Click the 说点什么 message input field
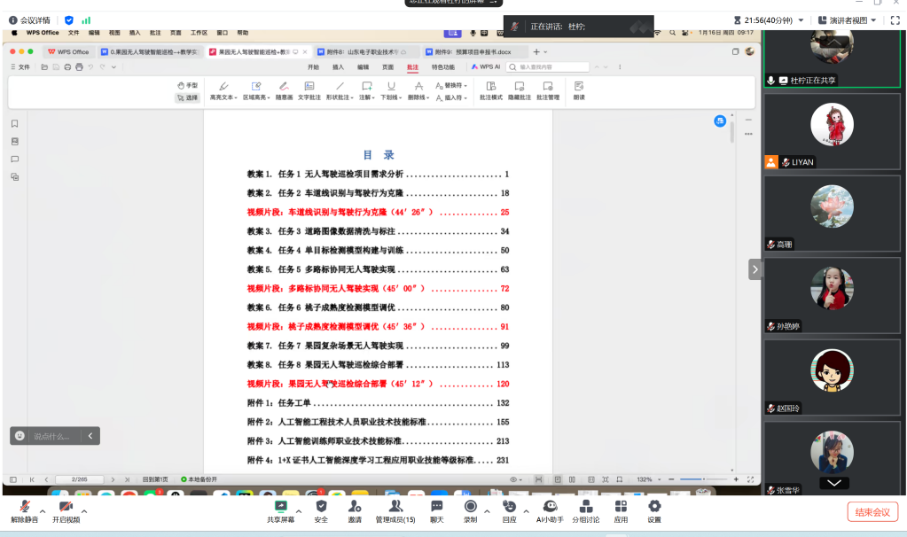The image size is (907, 537). click(x=51, y=436)
